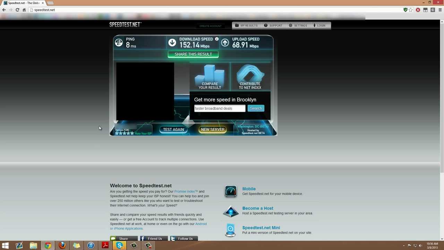Viewport: 444px width, 250px height.
Task: Click Test Again button
Action: [x=173, y=130]
